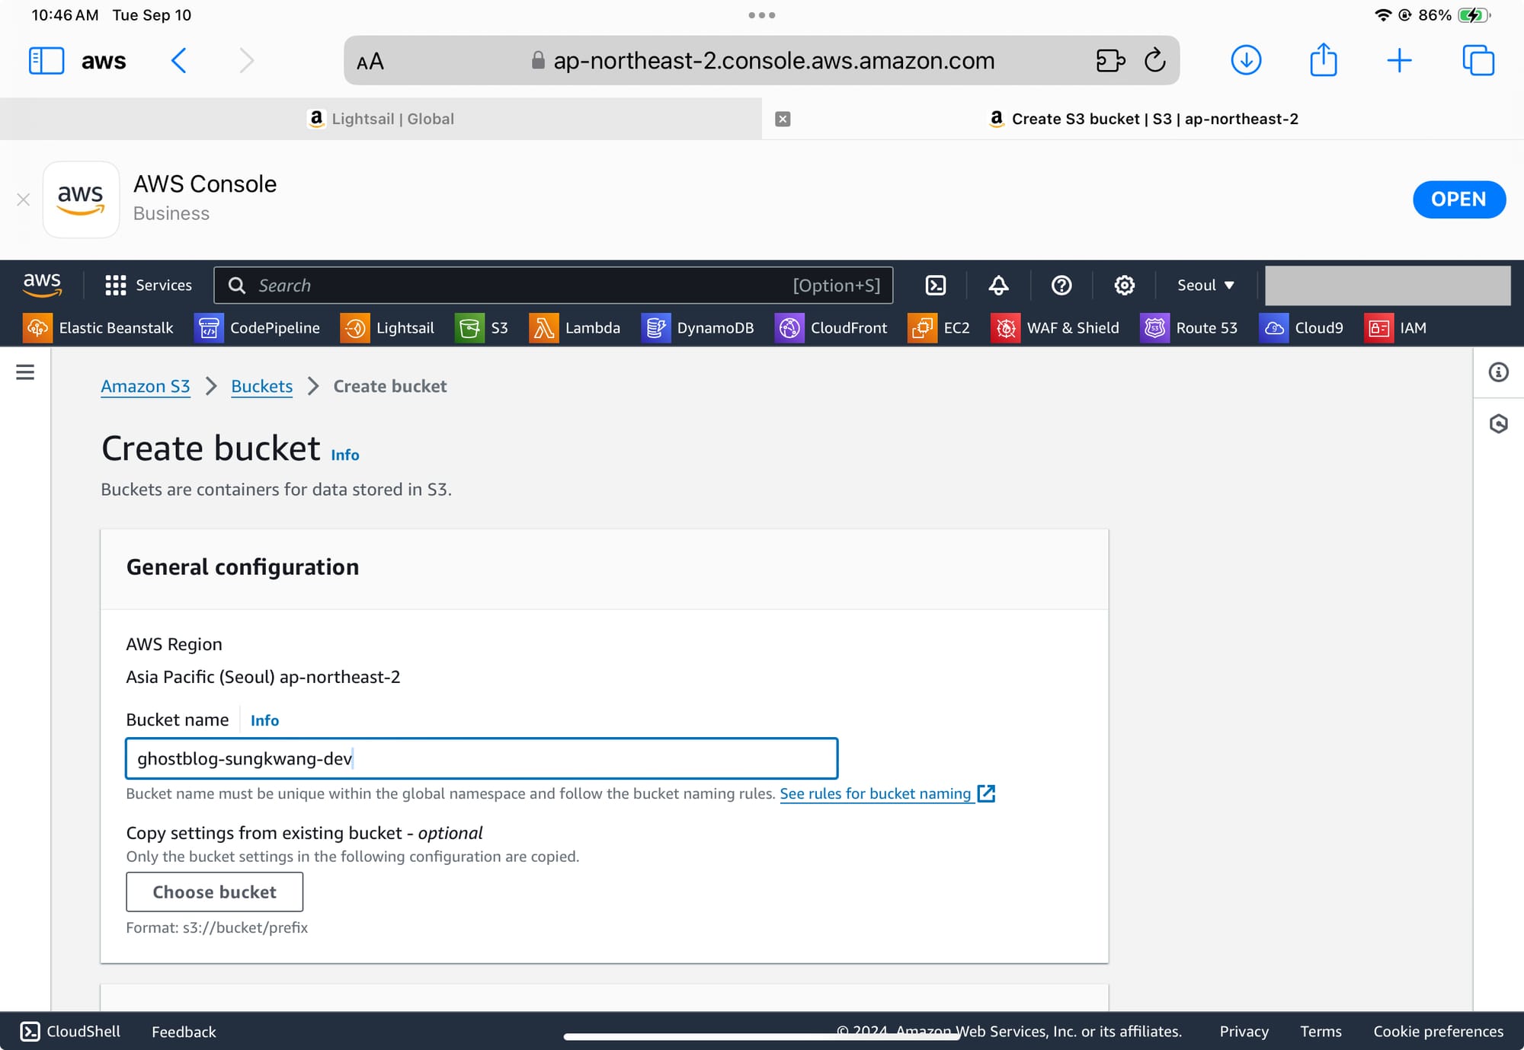1524x1050 pixels.
Task: Go to the AWS console home logo
Action: 42,285
